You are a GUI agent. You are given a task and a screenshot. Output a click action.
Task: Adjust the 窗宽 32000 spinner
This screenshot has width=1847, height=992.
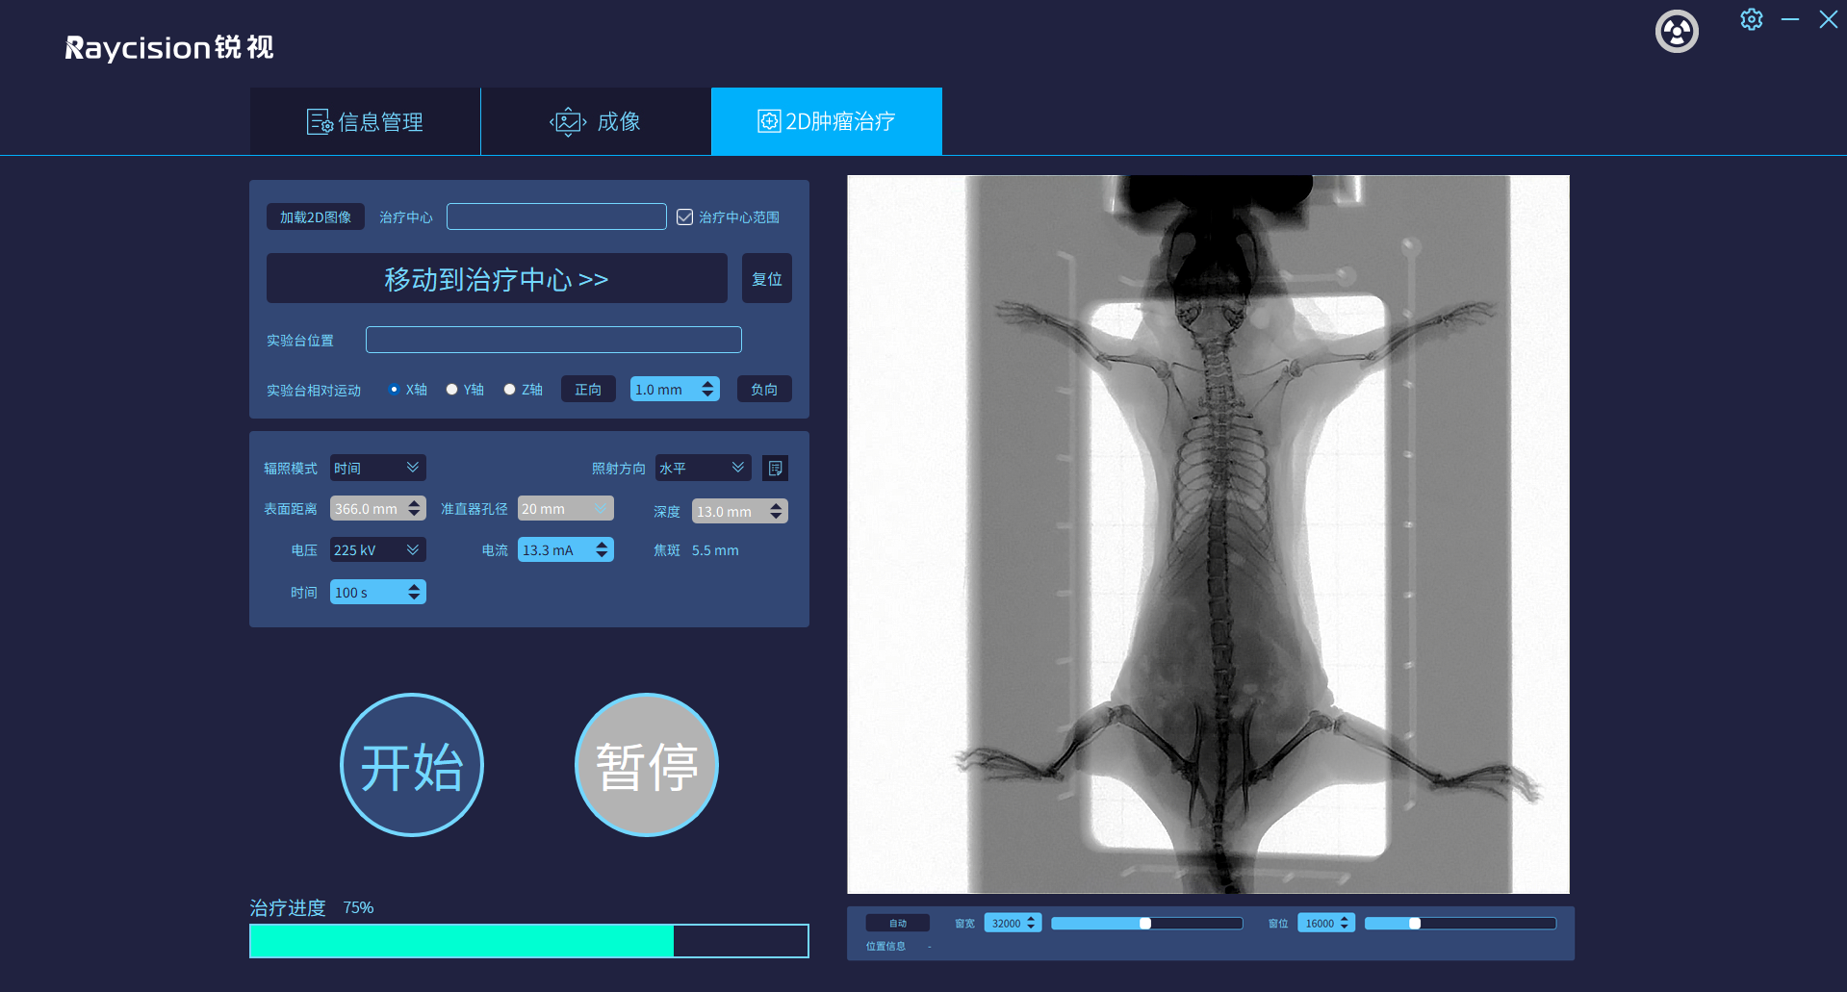[1013, 923]
